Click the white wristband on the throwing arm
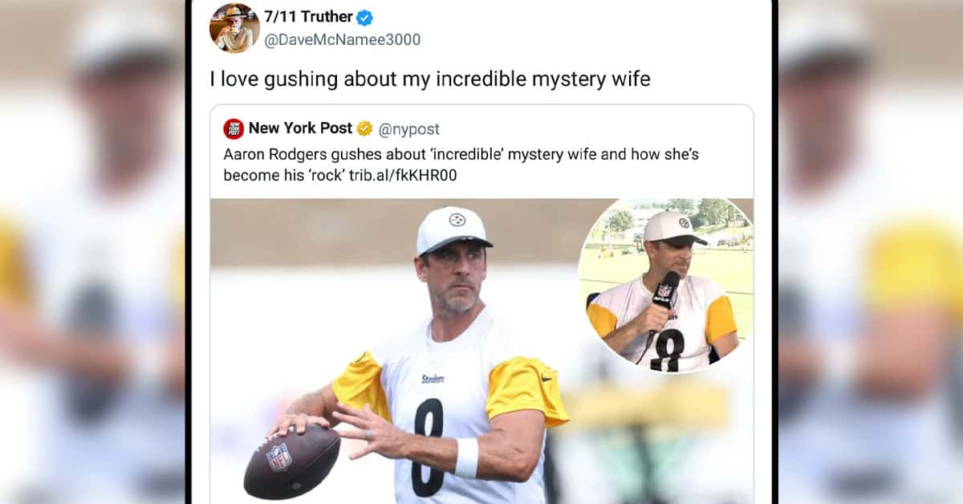The width and height of the screenshot is (963, 504). (466, 458)
